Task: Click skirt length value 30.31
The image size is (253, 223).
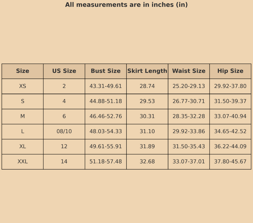Action: [x=147, y=116]
